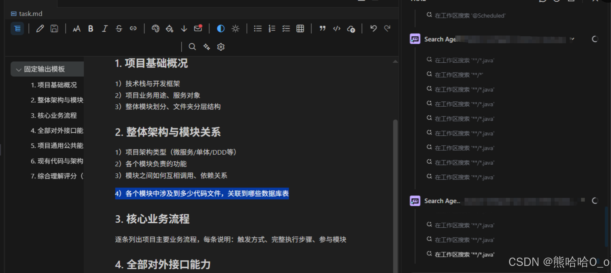Insert a hyperlink with the link icon
Image resolution: width=611 pixels, height=273 pixels.
[133, 29]
